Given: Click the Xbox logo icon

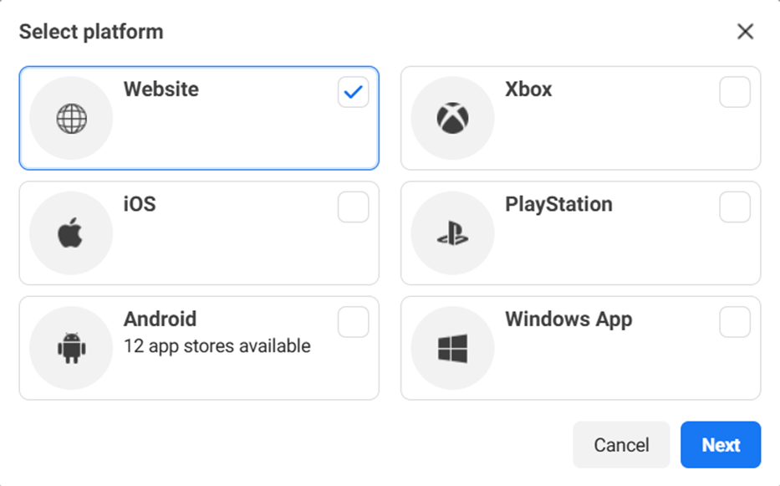Looking at the screenshot, I should point(452,119).
